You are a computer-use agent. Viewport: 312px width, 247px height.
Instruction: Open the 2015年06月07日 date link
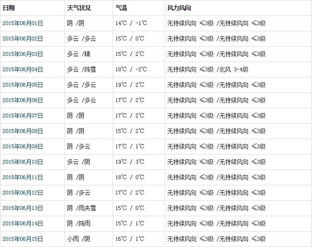(23, 116)
